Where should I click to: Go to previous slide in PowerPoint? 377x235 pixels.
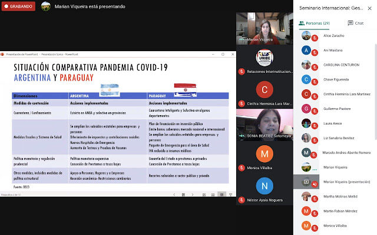coord(174,194)
